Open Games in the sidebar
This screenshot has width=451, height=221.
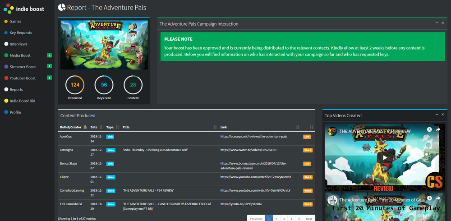pos(15,21)
